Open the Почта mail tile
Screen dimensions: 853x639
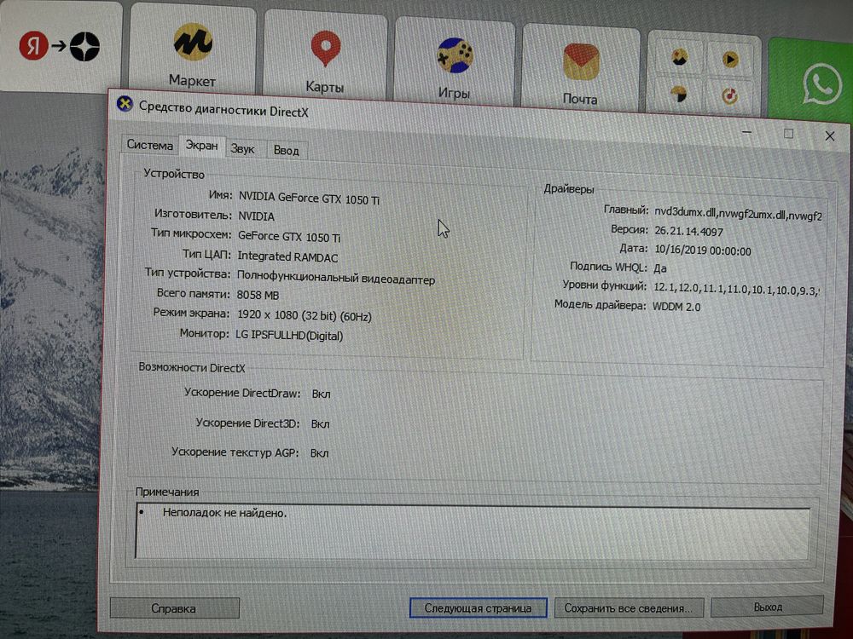coord(580,68)
